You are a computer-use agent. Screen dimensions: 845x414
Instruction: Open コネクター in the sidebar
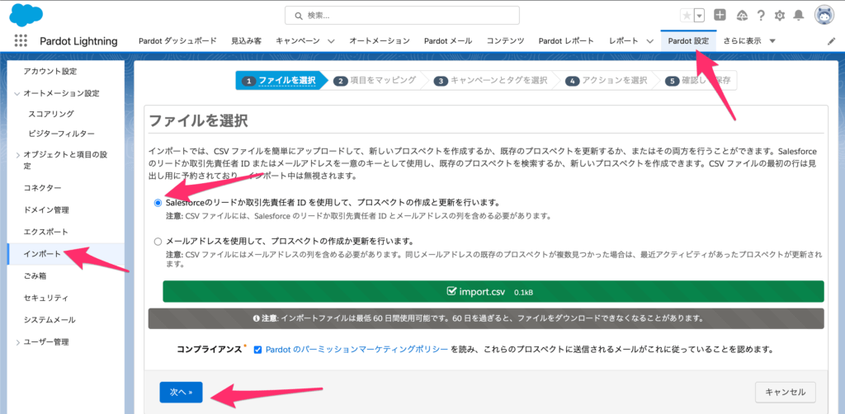click(x=42, y=188)
